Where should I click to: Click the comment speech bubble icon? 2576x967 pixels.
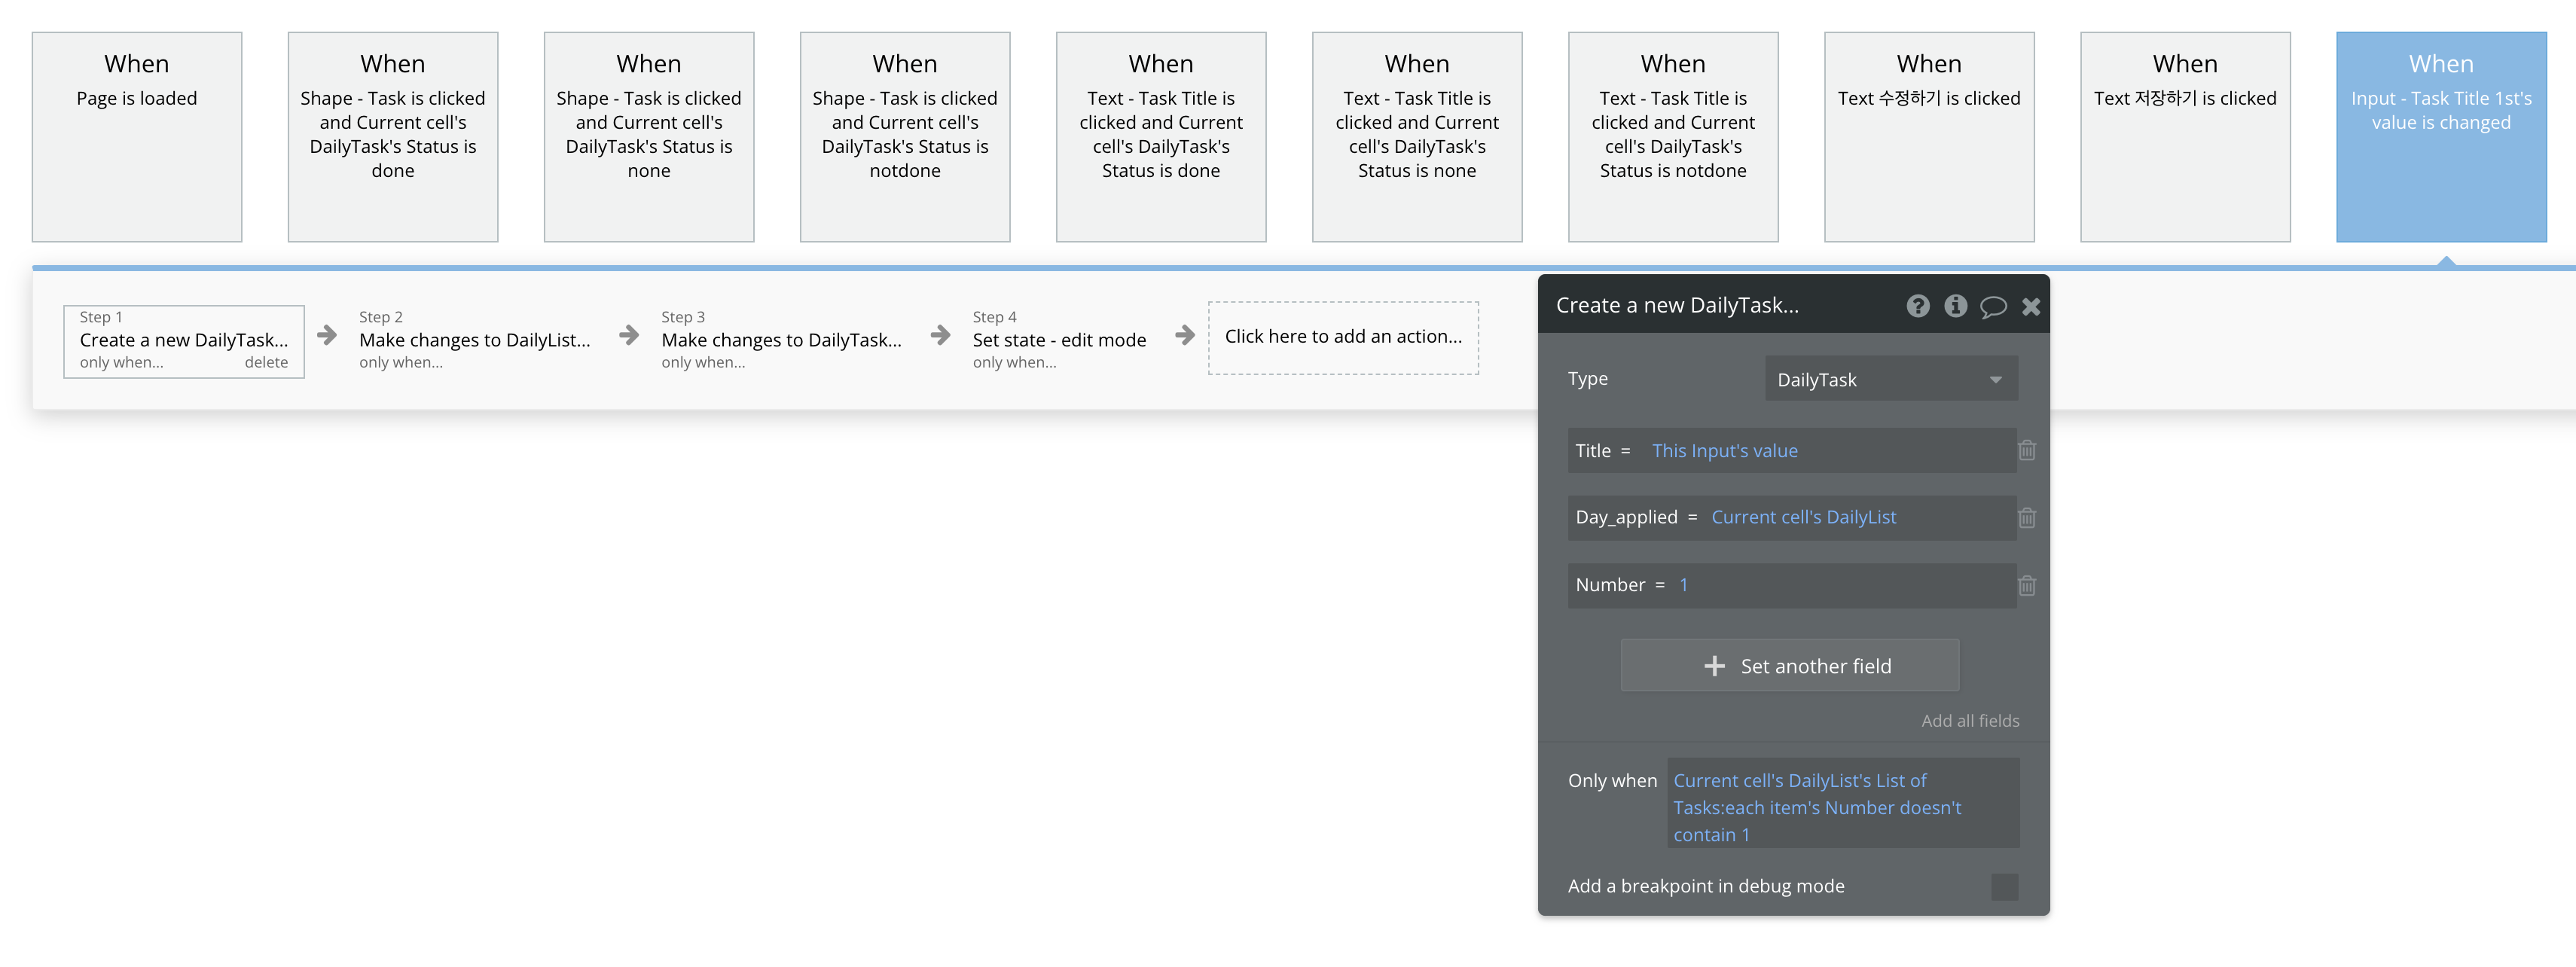pos(1993,306)
